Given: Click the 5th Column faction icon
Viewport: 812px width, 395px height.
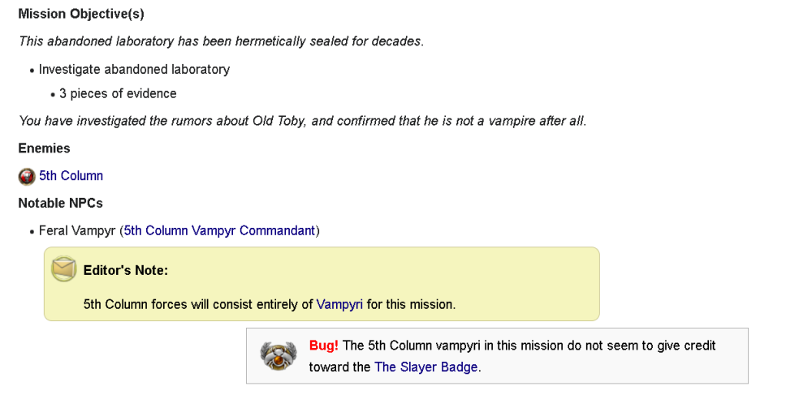Looking at the screenshot, I should [x=27, y=176].
